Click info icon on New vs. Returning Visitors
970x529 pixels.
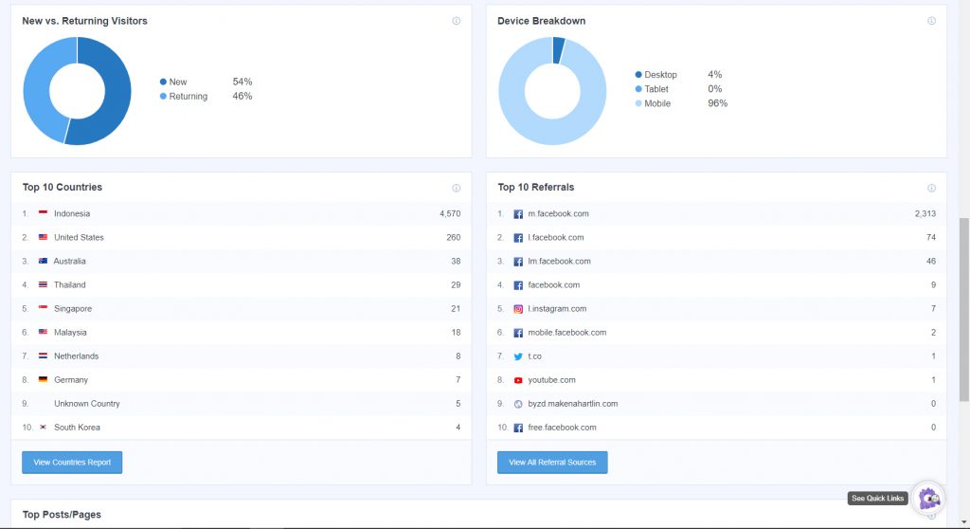pyautogui.click(x=456, y=21)
